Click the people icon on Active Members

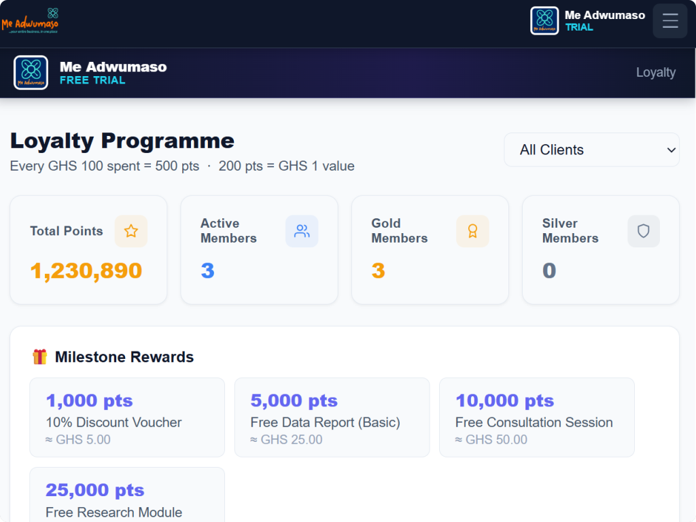click(x=302, y=231)
